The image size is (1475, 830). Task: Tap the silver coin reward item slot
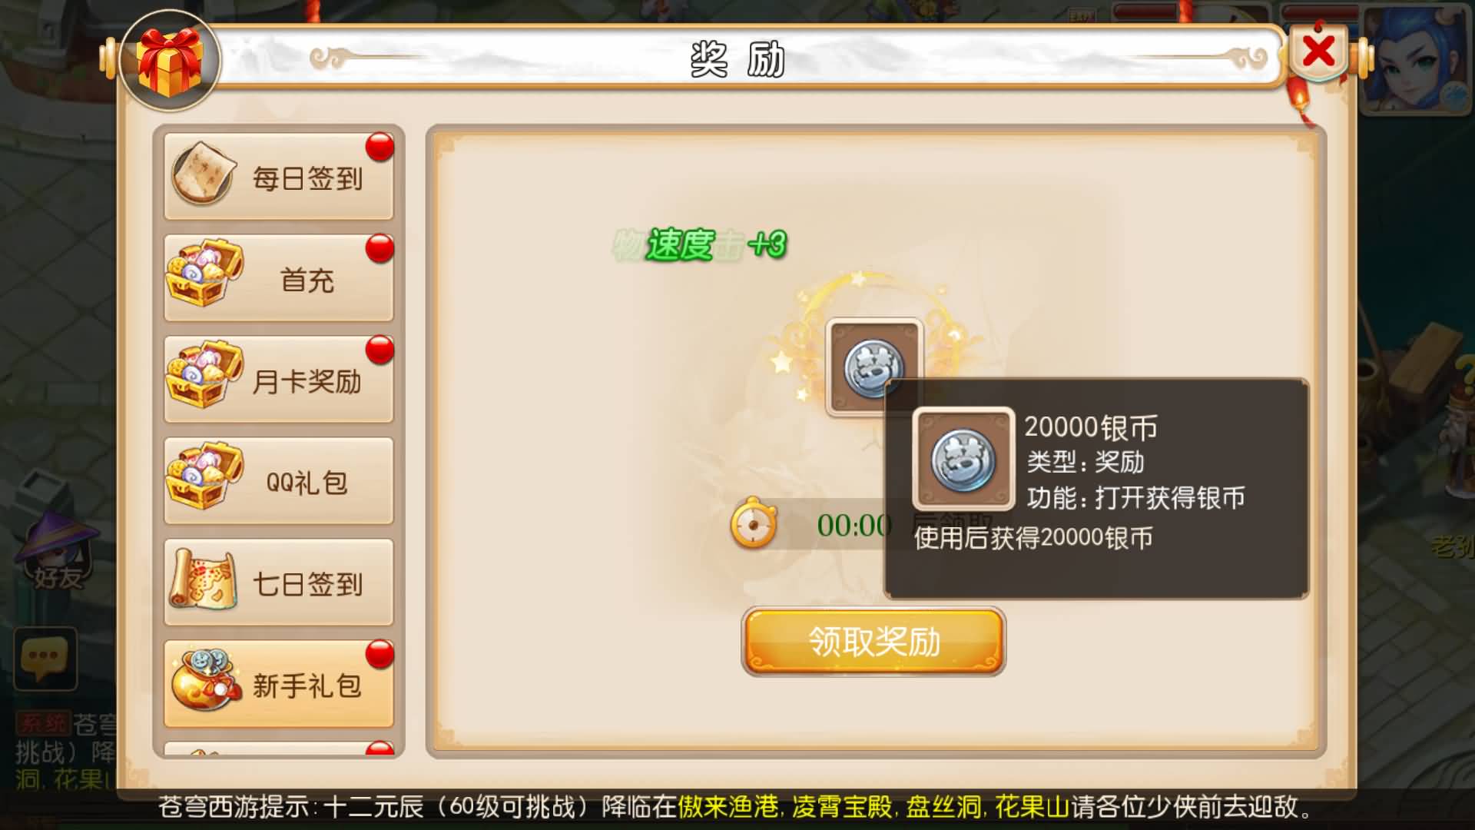(873, 367)
